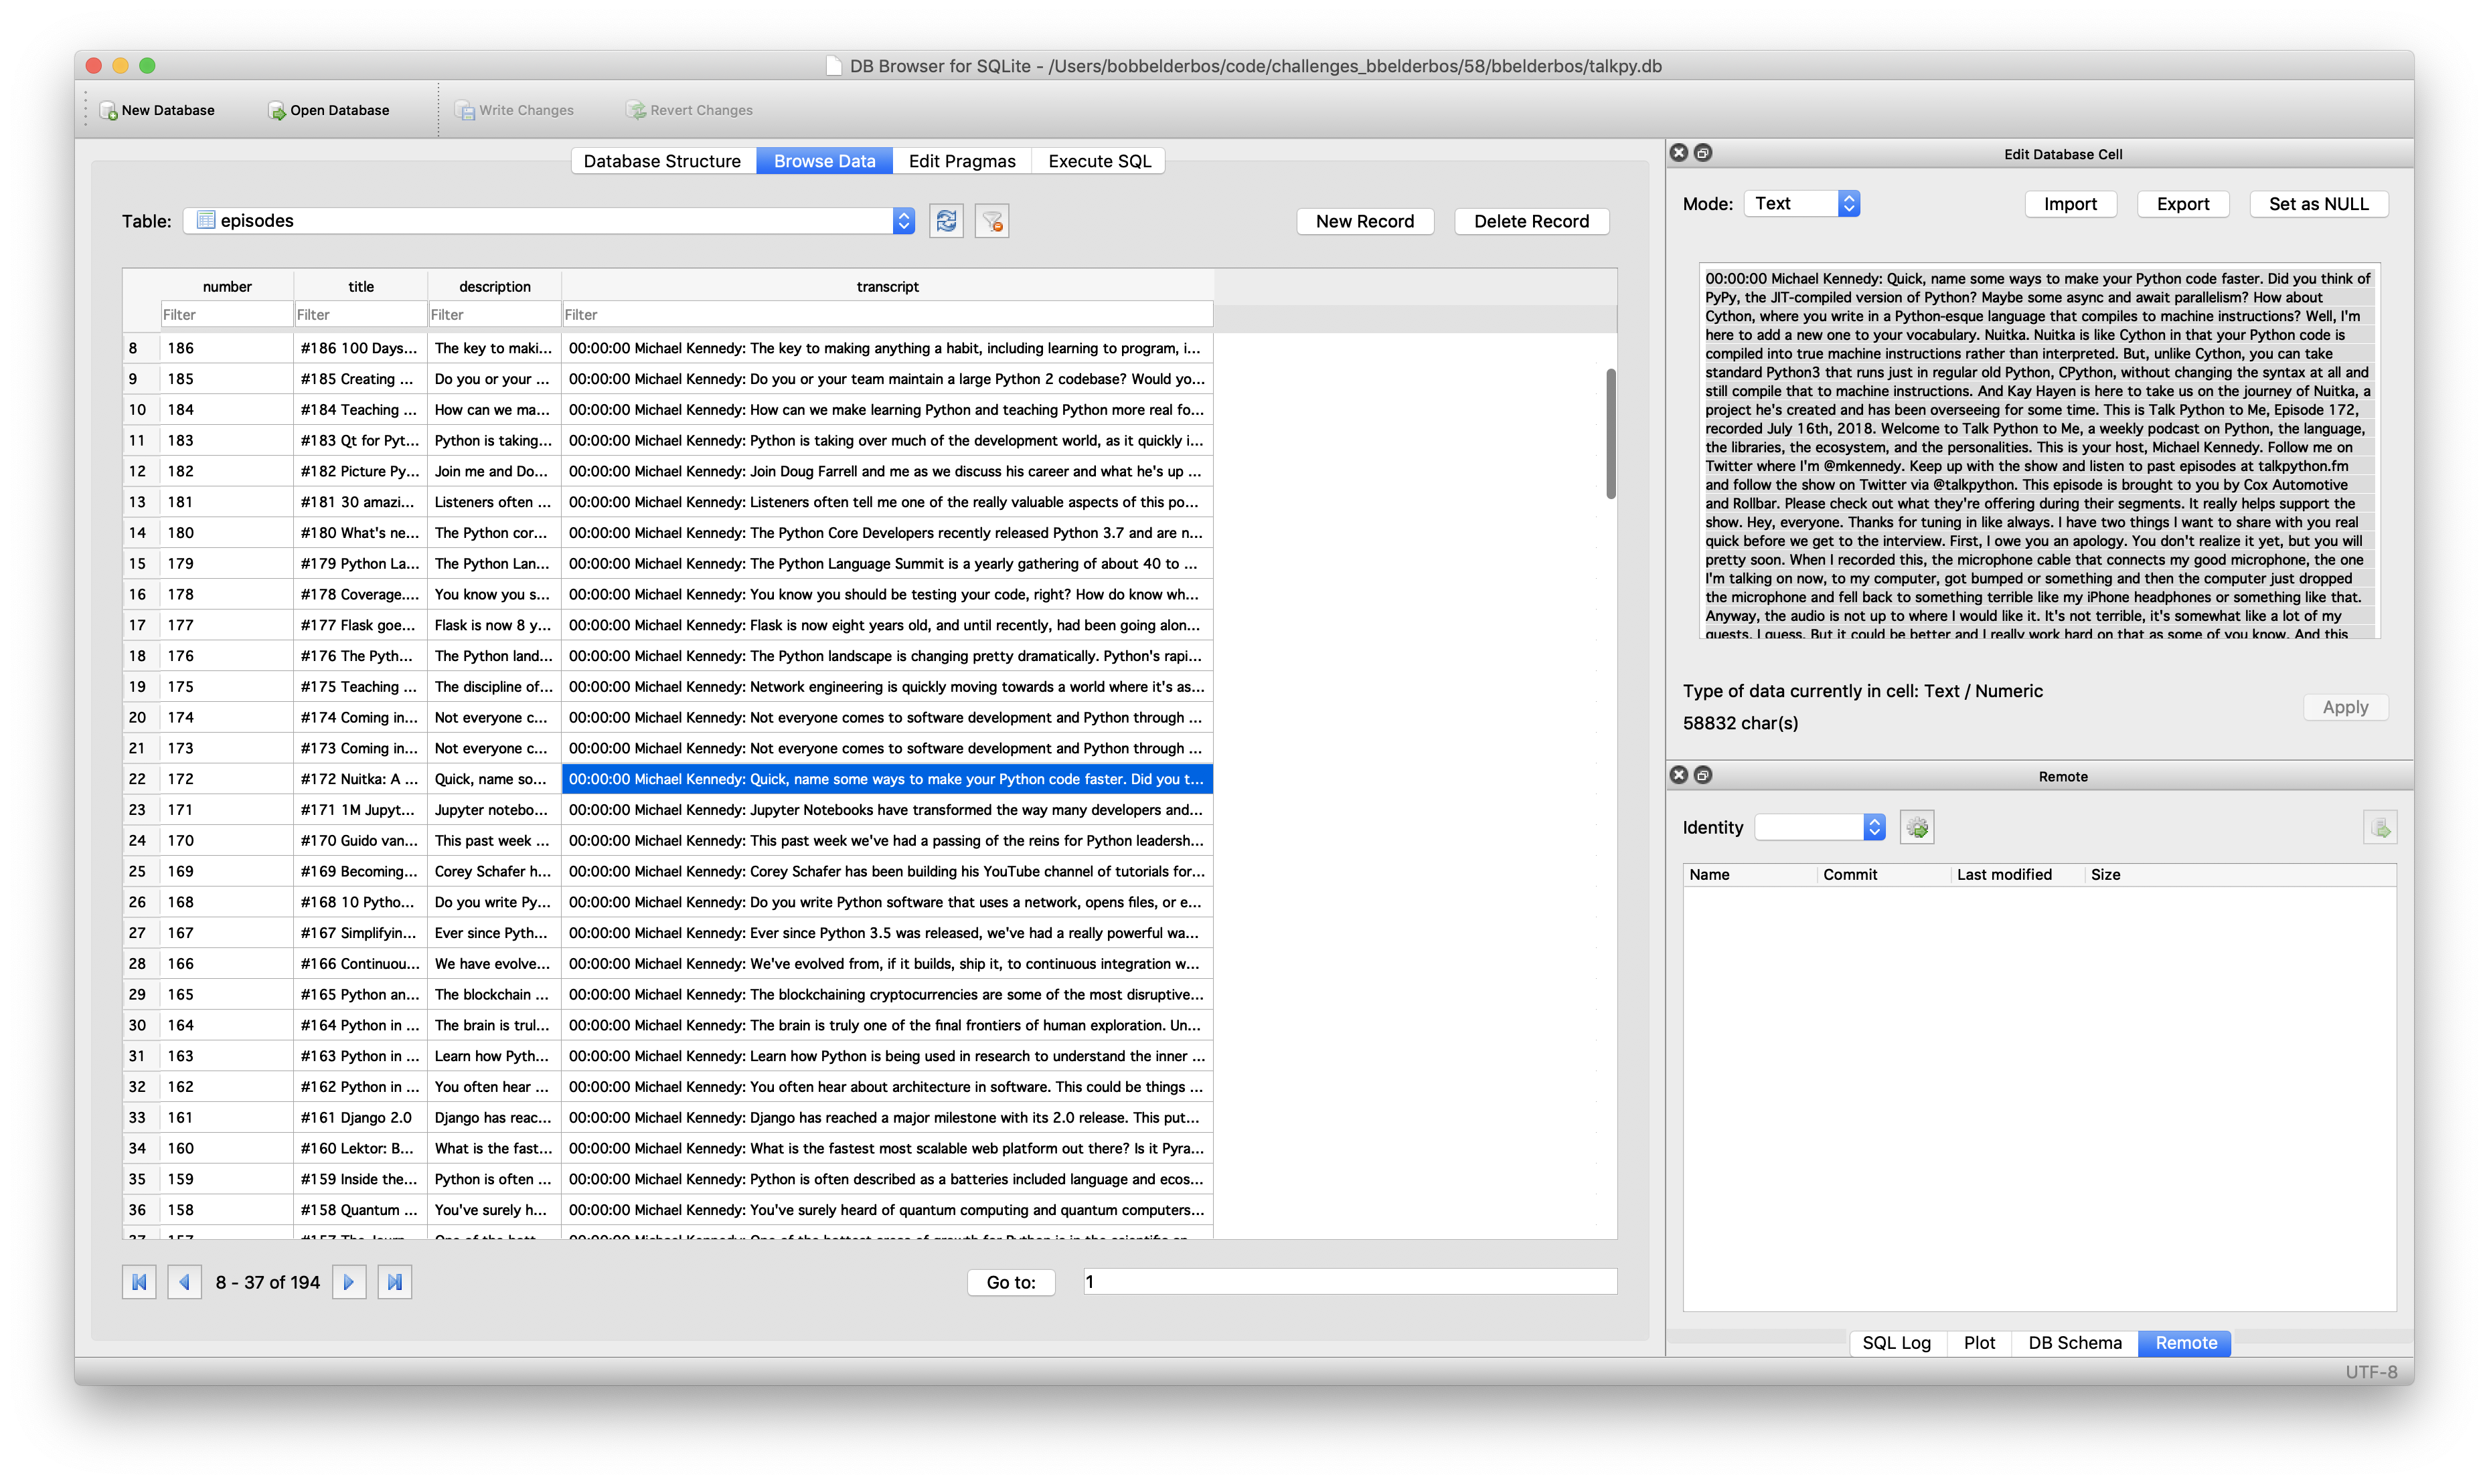Click the title column Filter field
This screenshot has height=1484, width=2489.
point(360,315)
